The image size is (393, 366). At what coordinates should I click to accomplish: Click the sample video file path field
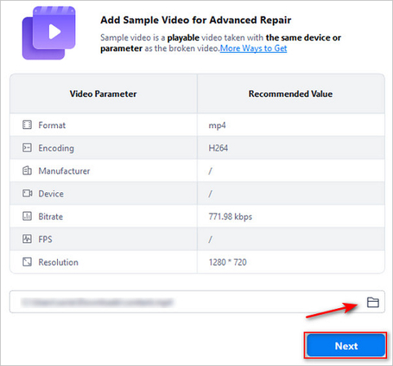197,302
